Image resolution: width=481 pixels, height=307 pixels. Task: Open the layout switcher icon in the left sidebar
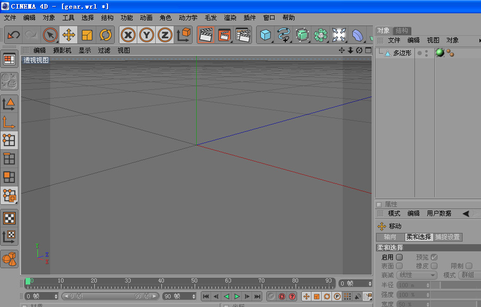point(9,59)
